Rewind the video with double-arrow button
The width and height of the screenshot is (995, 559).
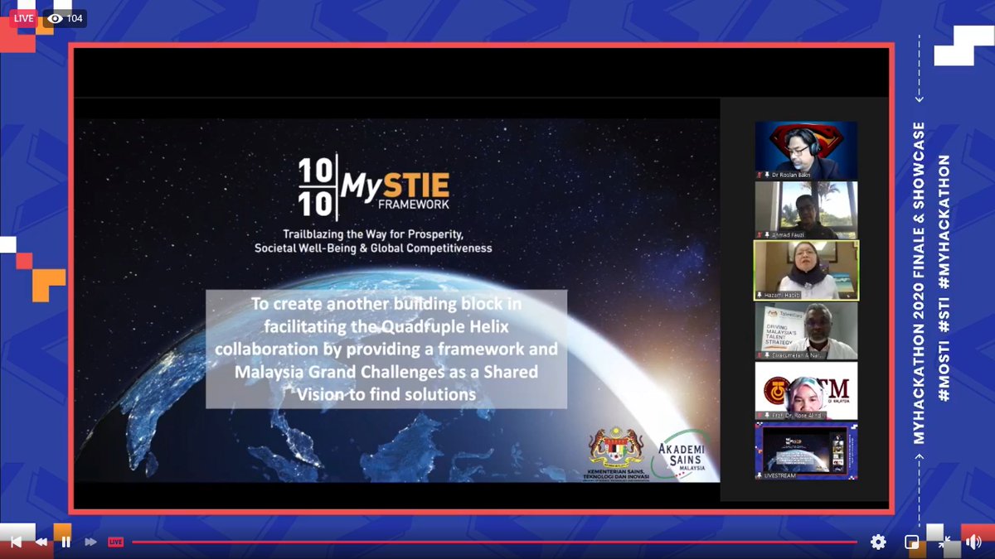pos(41,542)
